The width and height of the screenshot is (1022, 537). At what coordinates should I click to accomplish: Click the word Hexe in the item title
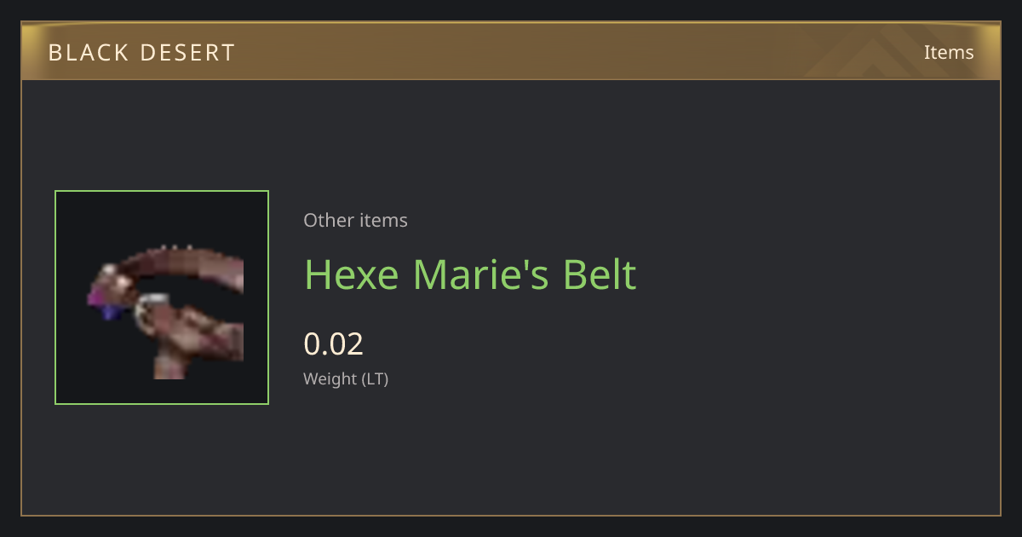coord(353,274)
